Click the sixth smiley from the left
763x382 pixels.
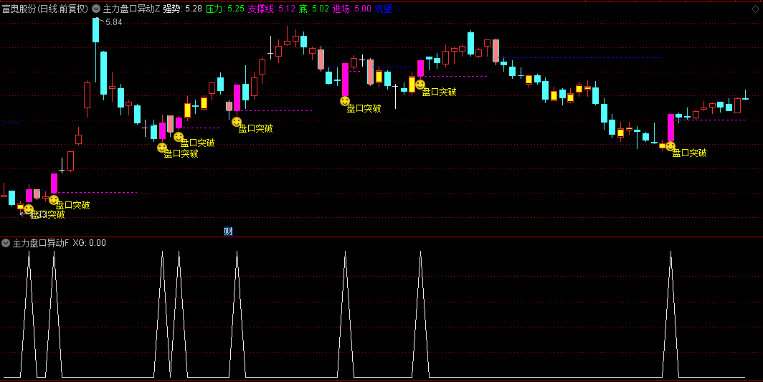click(x=345, y=101)
